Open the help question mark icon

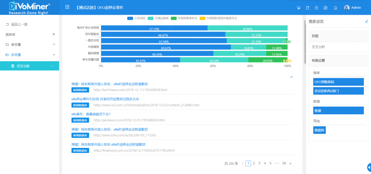(316, 8)
